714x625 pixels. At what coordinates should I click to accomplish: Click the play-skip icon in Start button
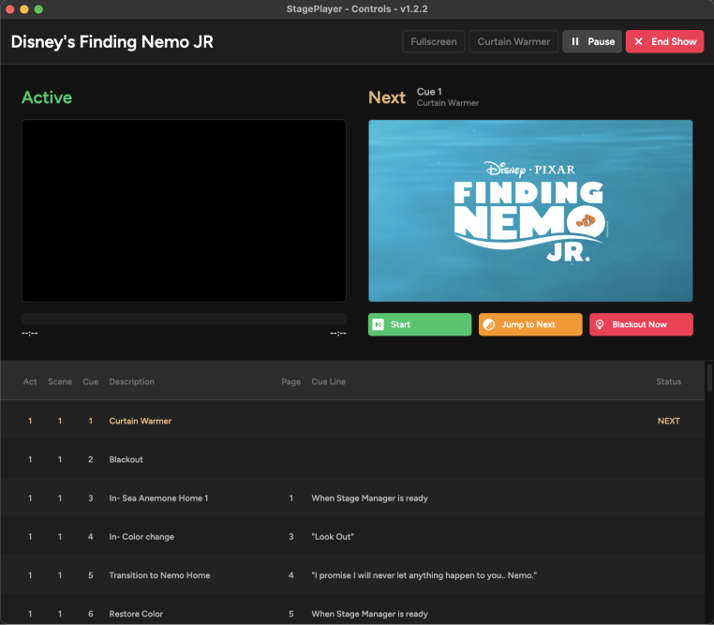(x=378, y=324)
